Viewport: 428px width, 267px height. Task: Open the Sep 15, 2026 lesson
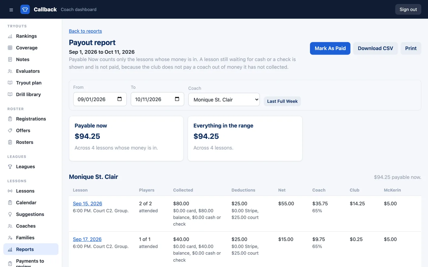[87, 204]
